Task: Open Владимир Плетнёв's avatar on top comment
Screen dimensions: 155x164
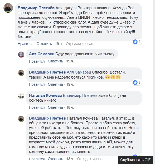Action: [8, 8]
